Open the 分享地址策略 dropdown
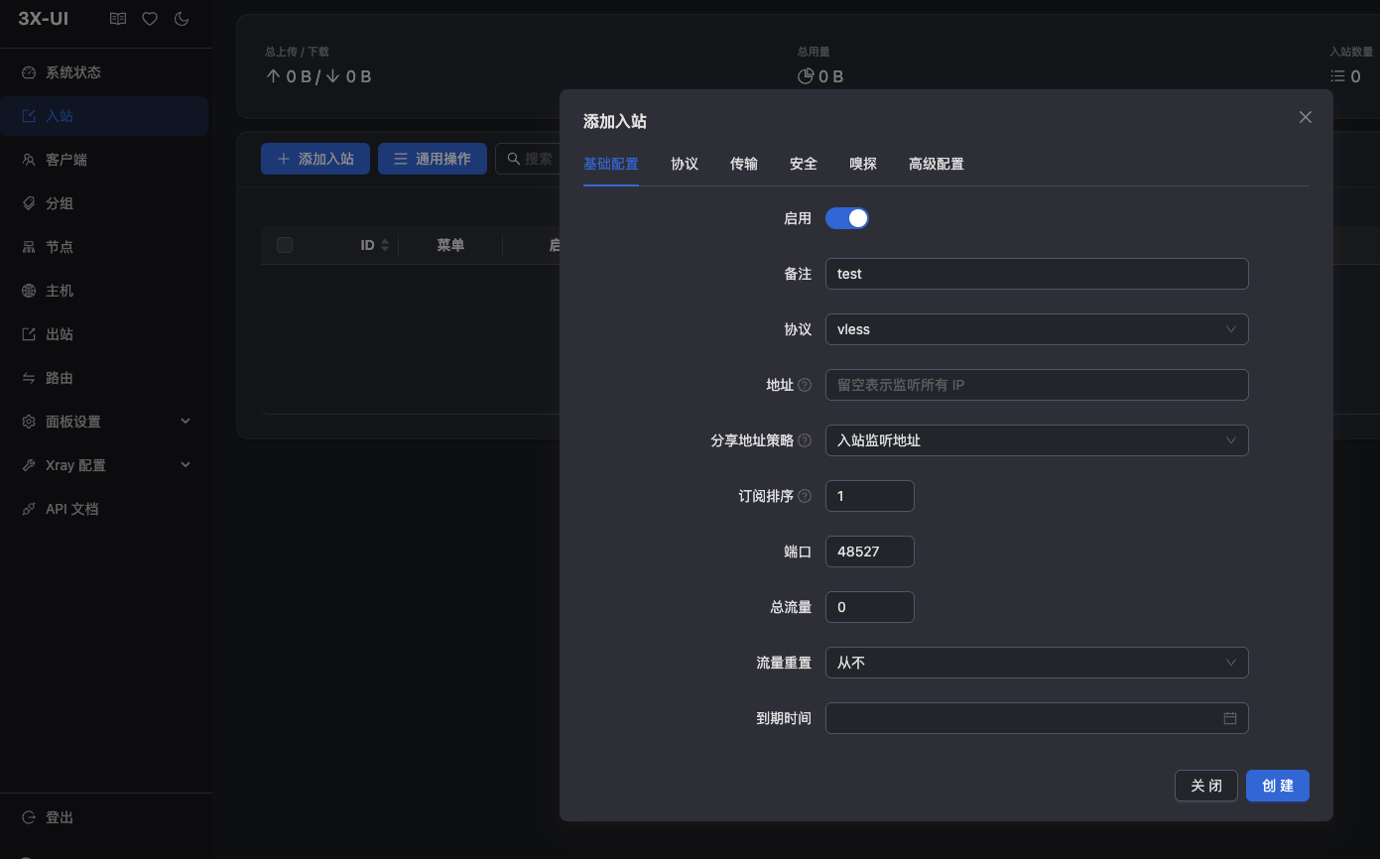 (1037, 440)
